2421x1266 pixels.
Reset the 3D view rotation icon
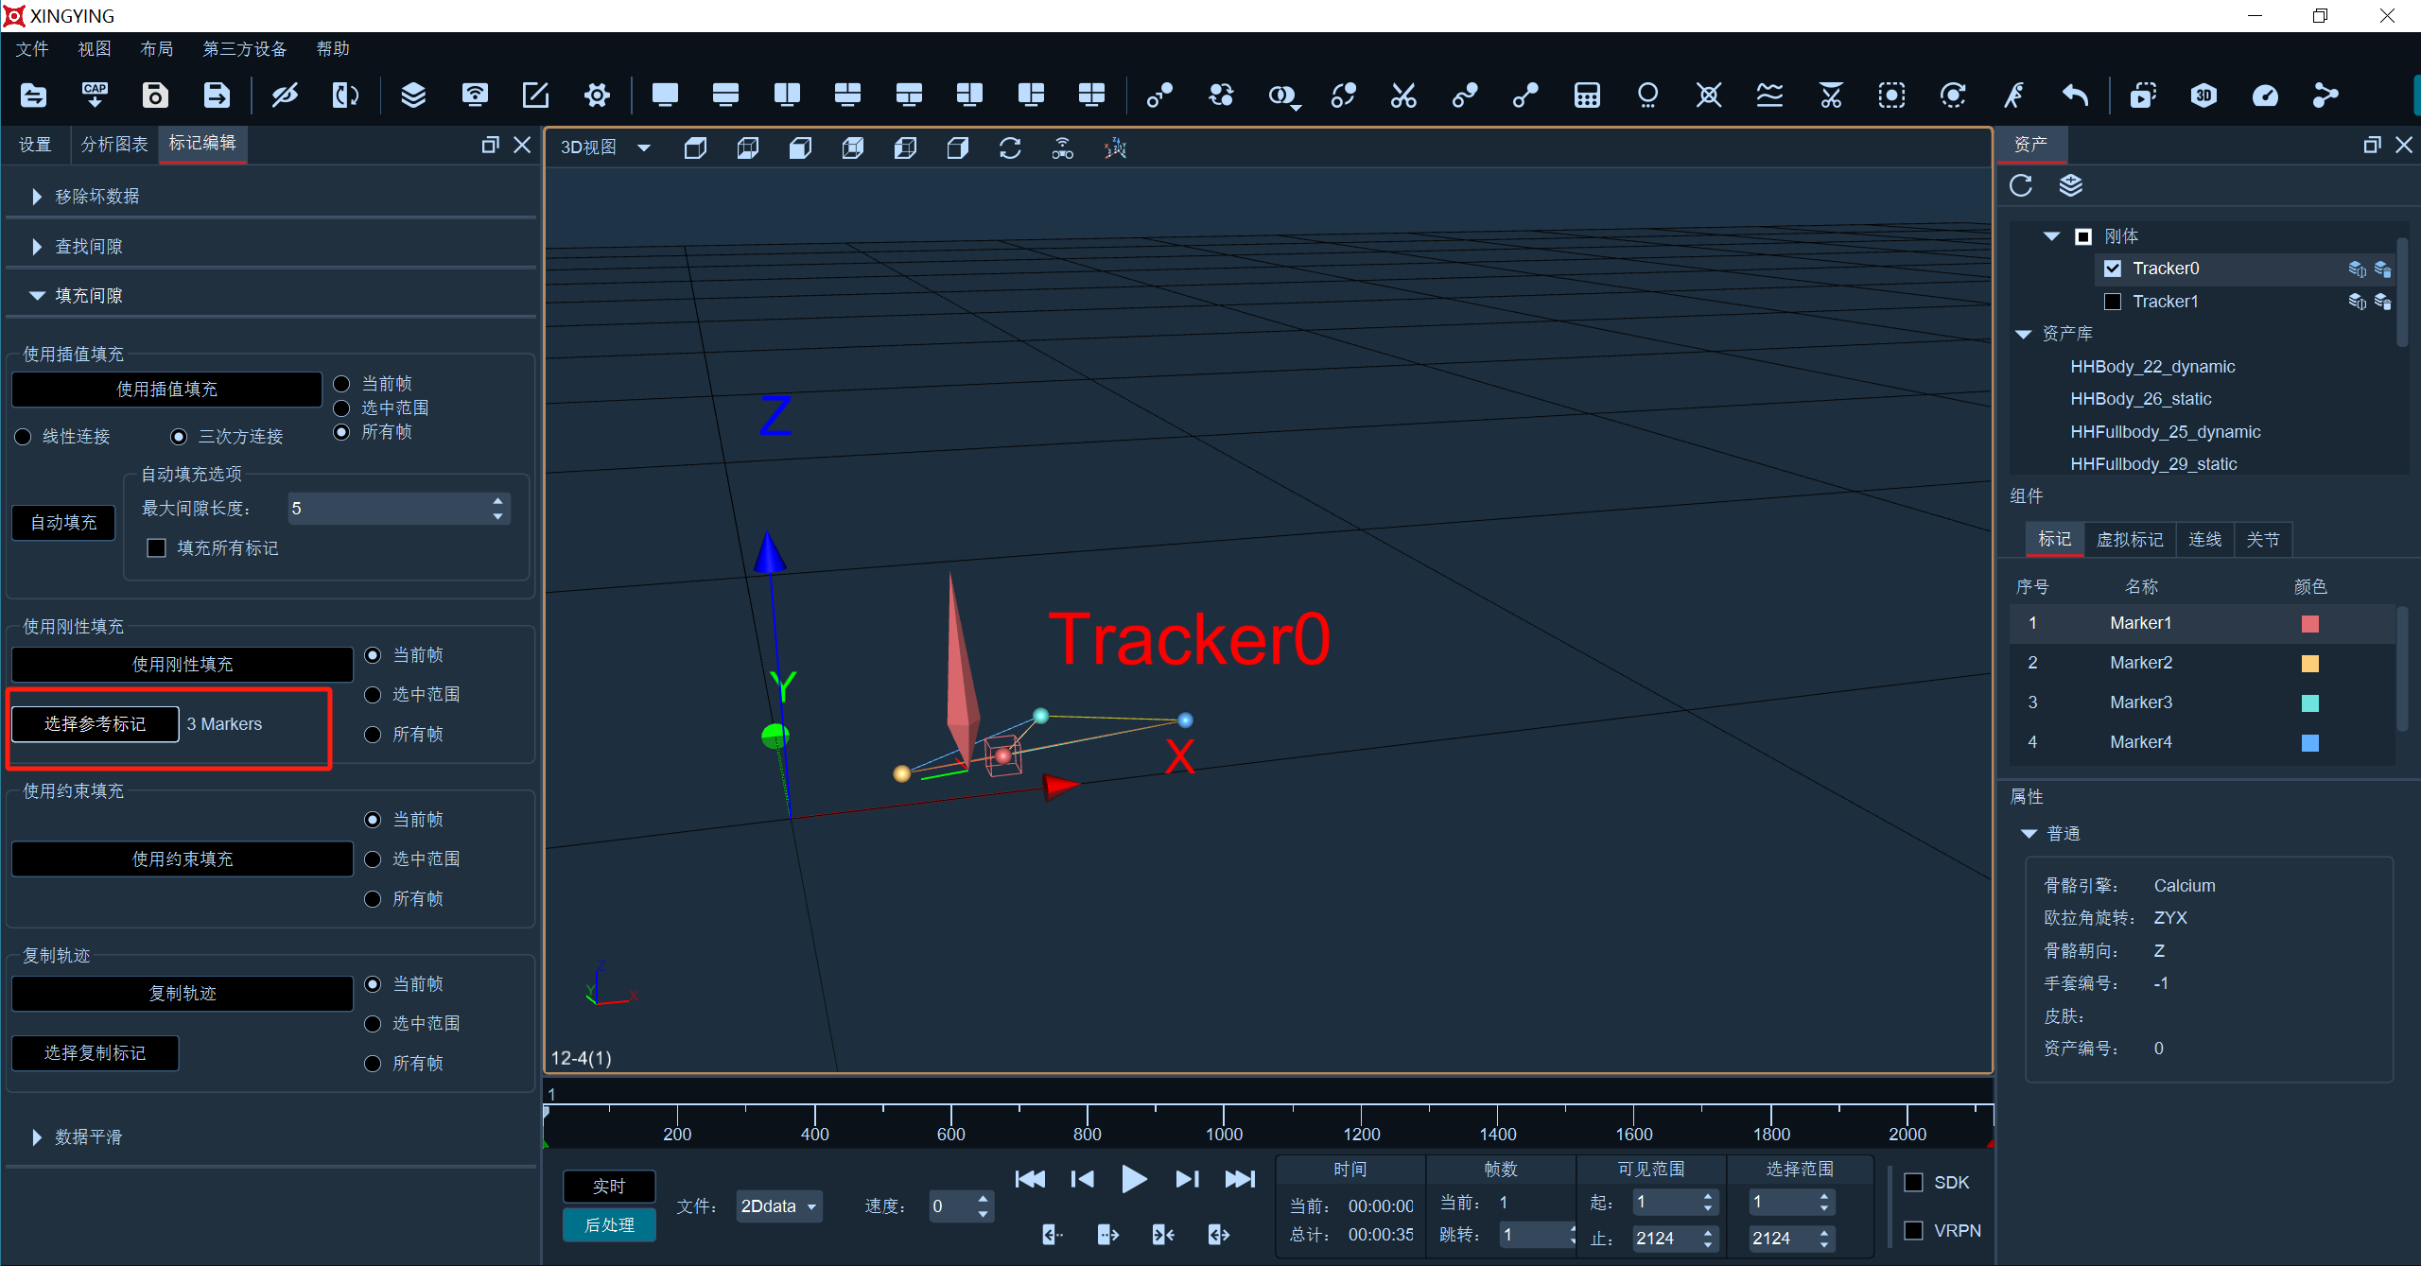click(x=1010, y=148)
